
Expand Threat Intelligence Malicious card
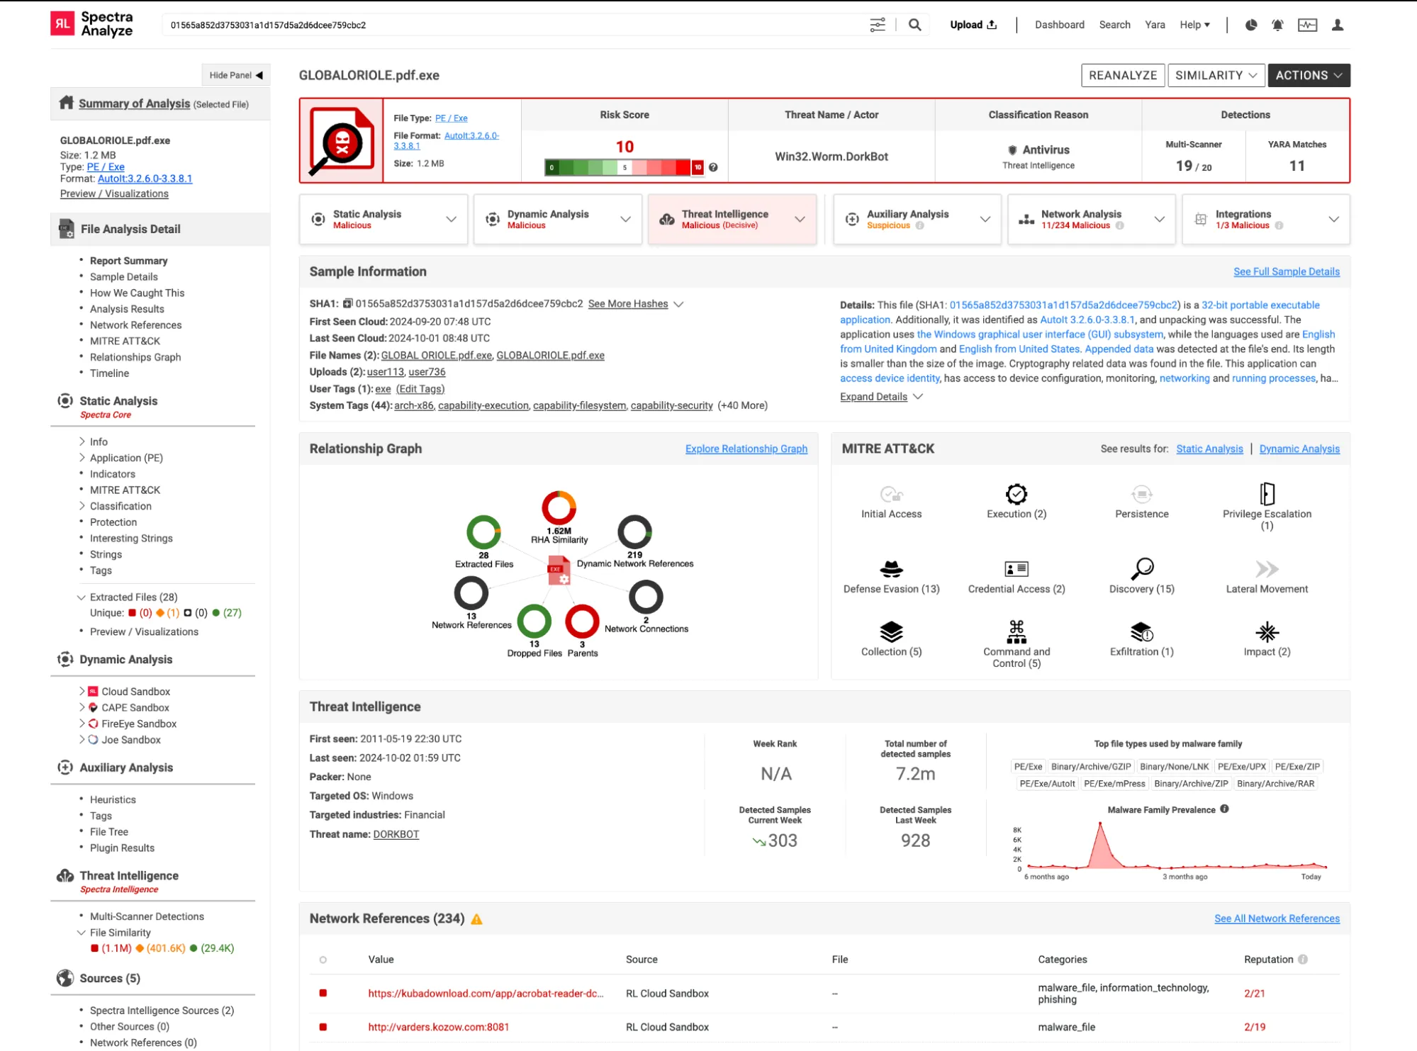point(732,220)
